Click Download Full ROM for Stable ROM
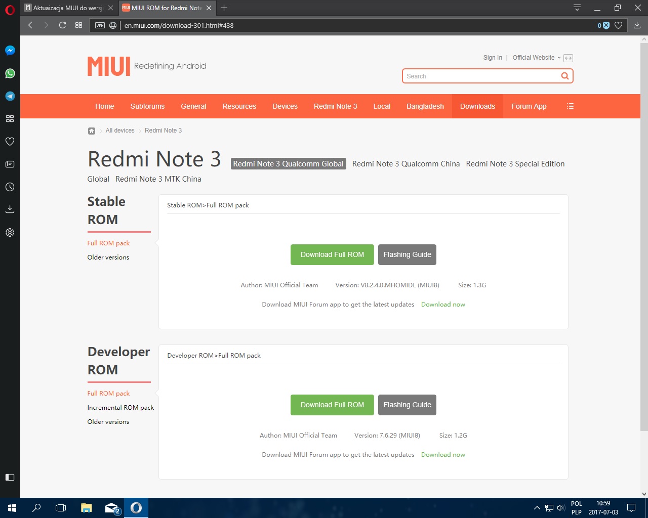This screenshot has width=648, height=518. [332, 254]
